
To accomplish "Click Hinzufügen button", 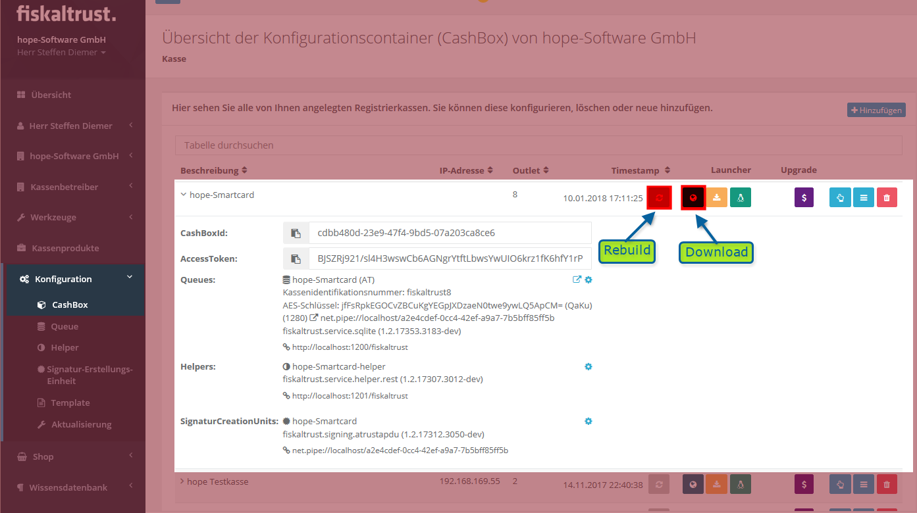I will [876, 110].
